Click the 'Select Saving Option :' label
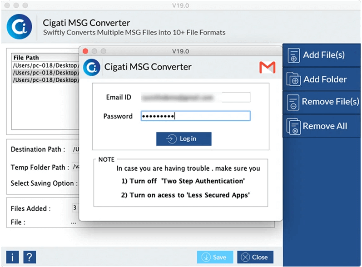 click(44, 183)
